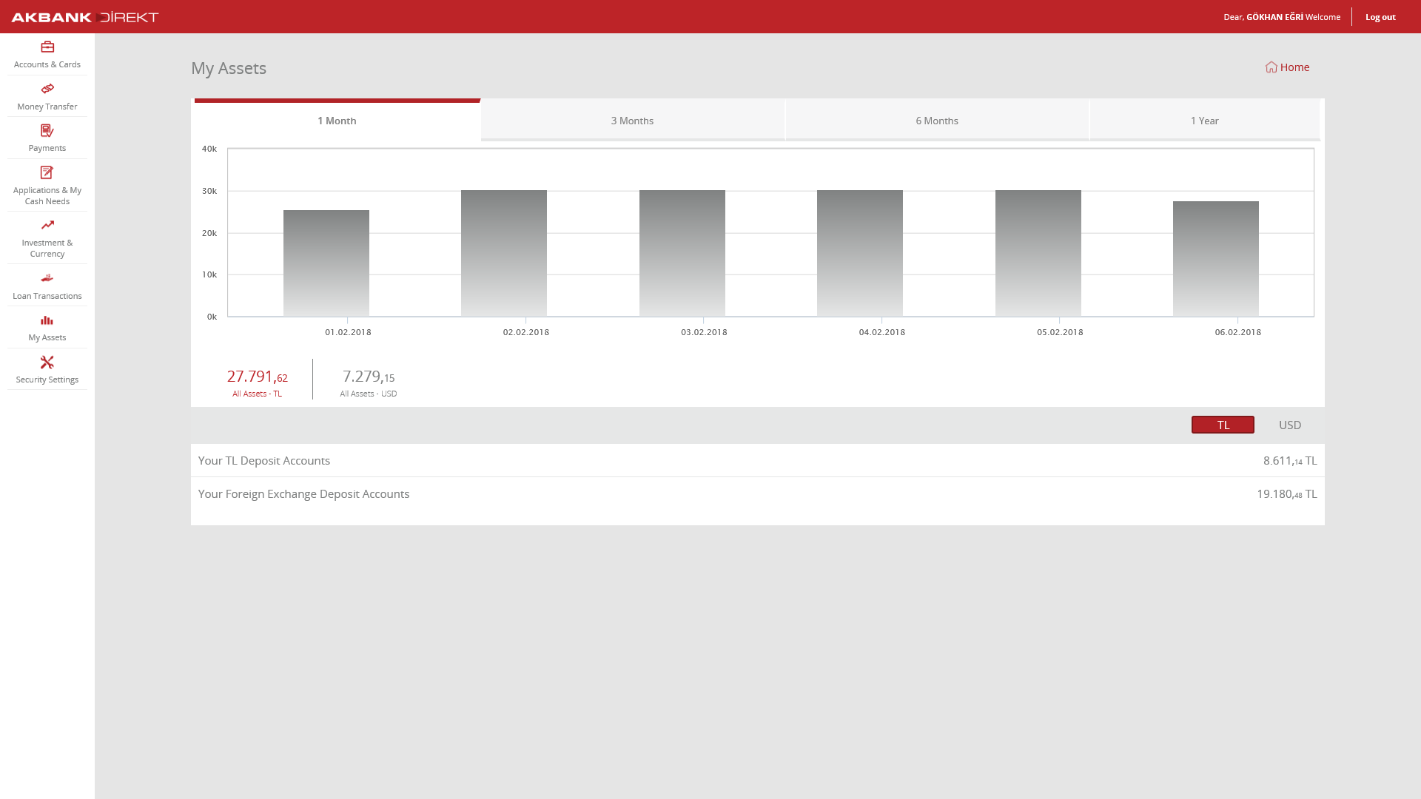Viewport: 1421px width, 799px height.
Task: Click the Loan Transactions hand icon
Action: click(47, 278)
